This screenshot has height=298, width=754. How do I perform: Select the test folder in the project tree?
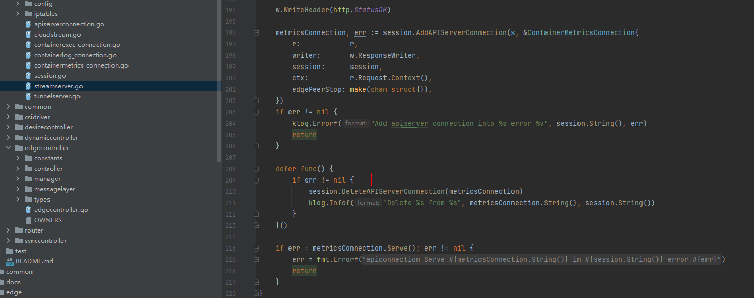click(x=20, y=251)
